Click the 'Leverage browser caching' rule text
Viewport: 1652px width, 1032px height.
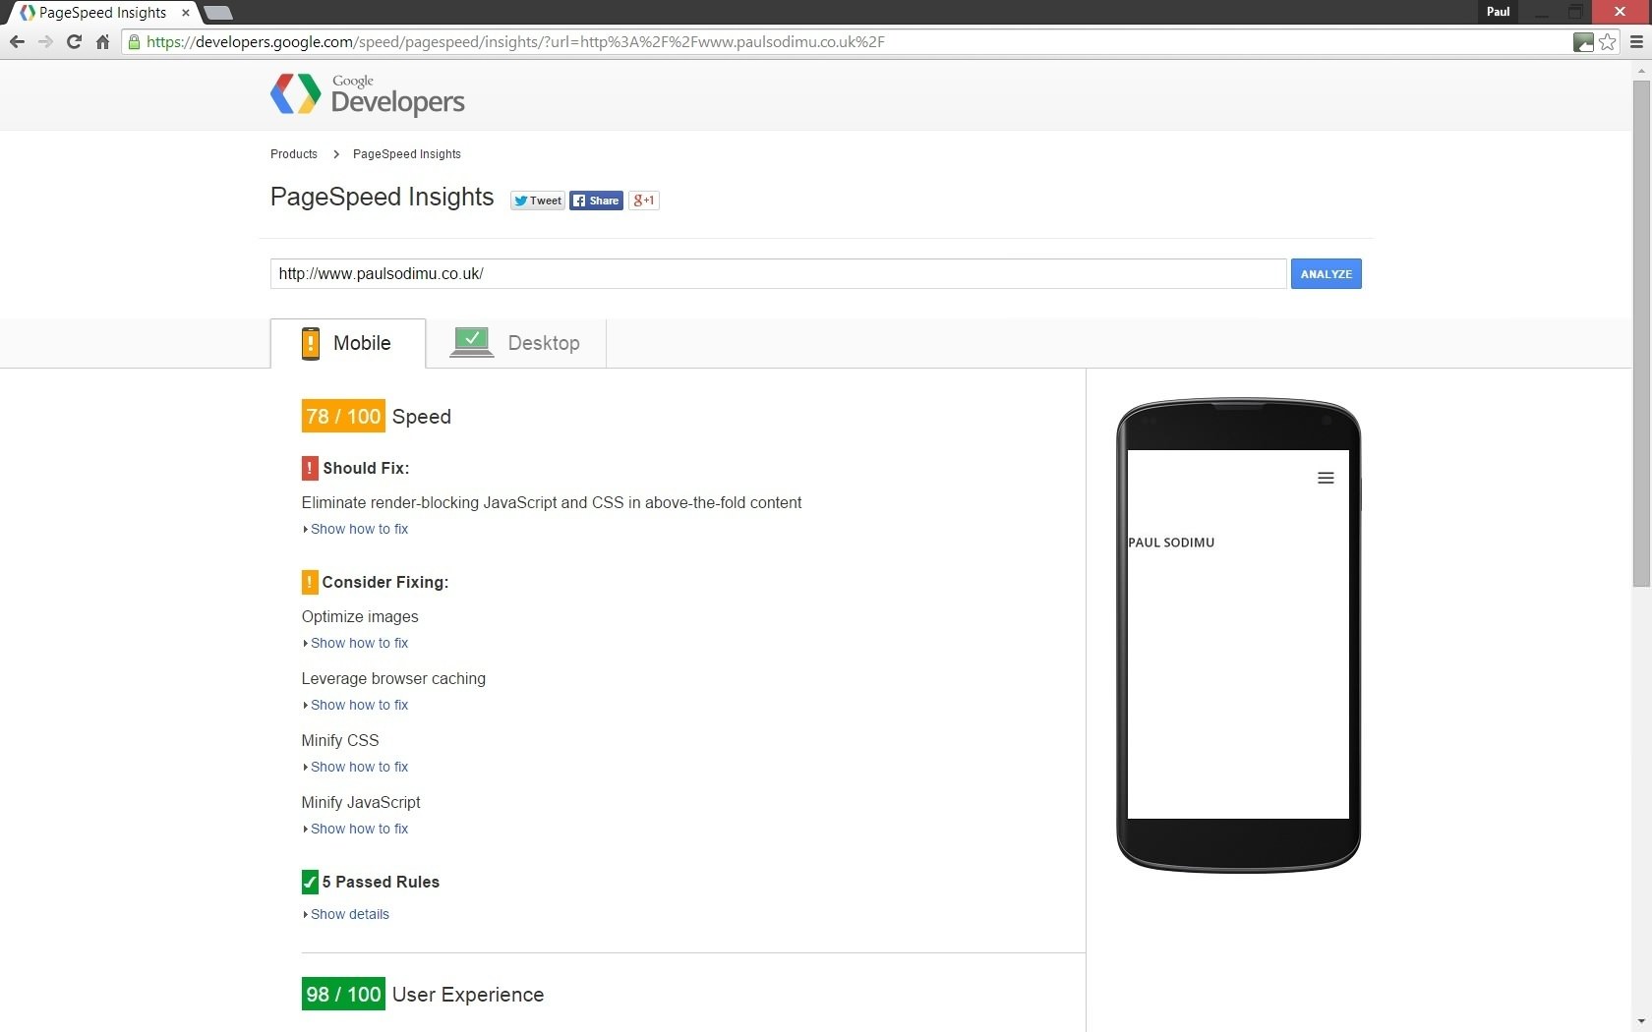tap(393, 679)
